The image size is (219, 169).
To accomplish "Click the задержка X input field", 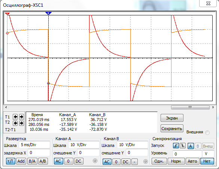I will tap(39, 153).
